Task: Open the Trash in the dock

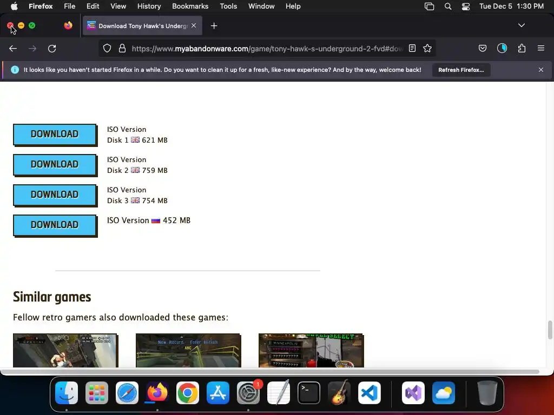Action: point(487,393)
